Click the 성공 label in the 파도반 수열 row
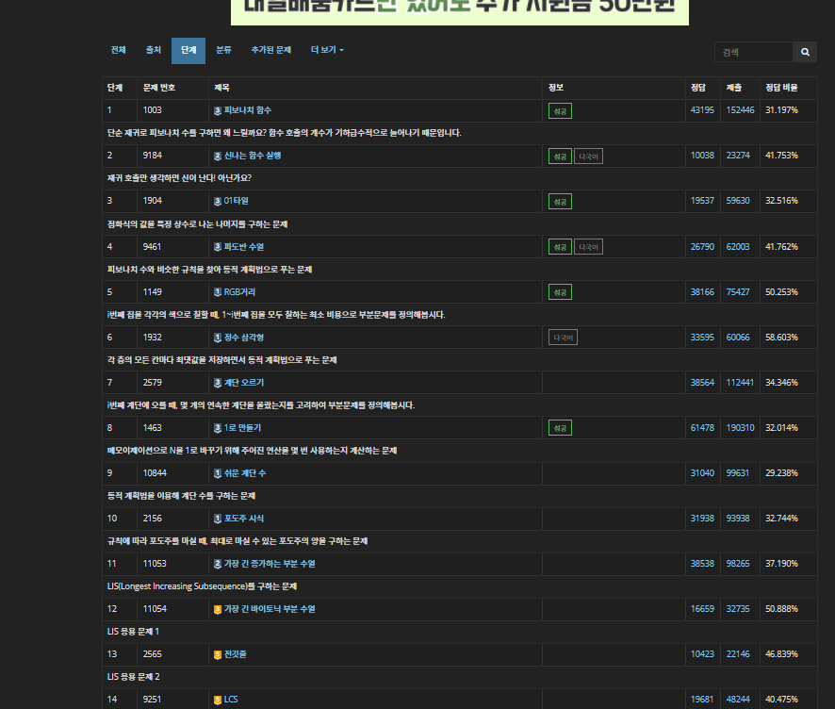This screenshot has height=709, width=835. point(560,247)
